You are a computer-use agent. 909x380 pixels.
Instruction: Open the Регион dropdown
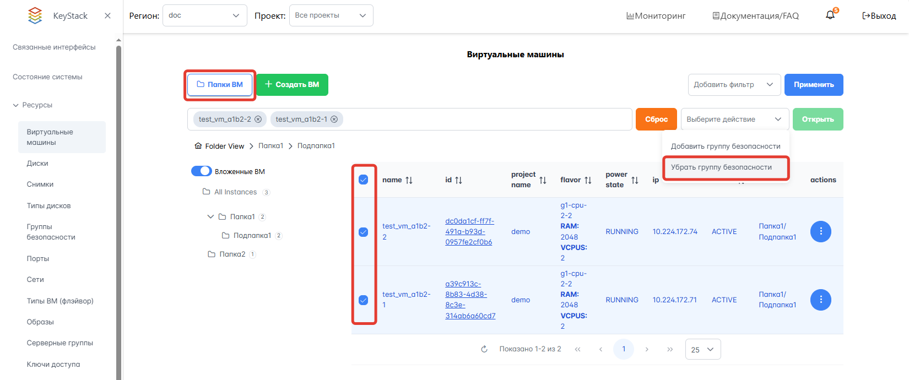coord(204,15)
